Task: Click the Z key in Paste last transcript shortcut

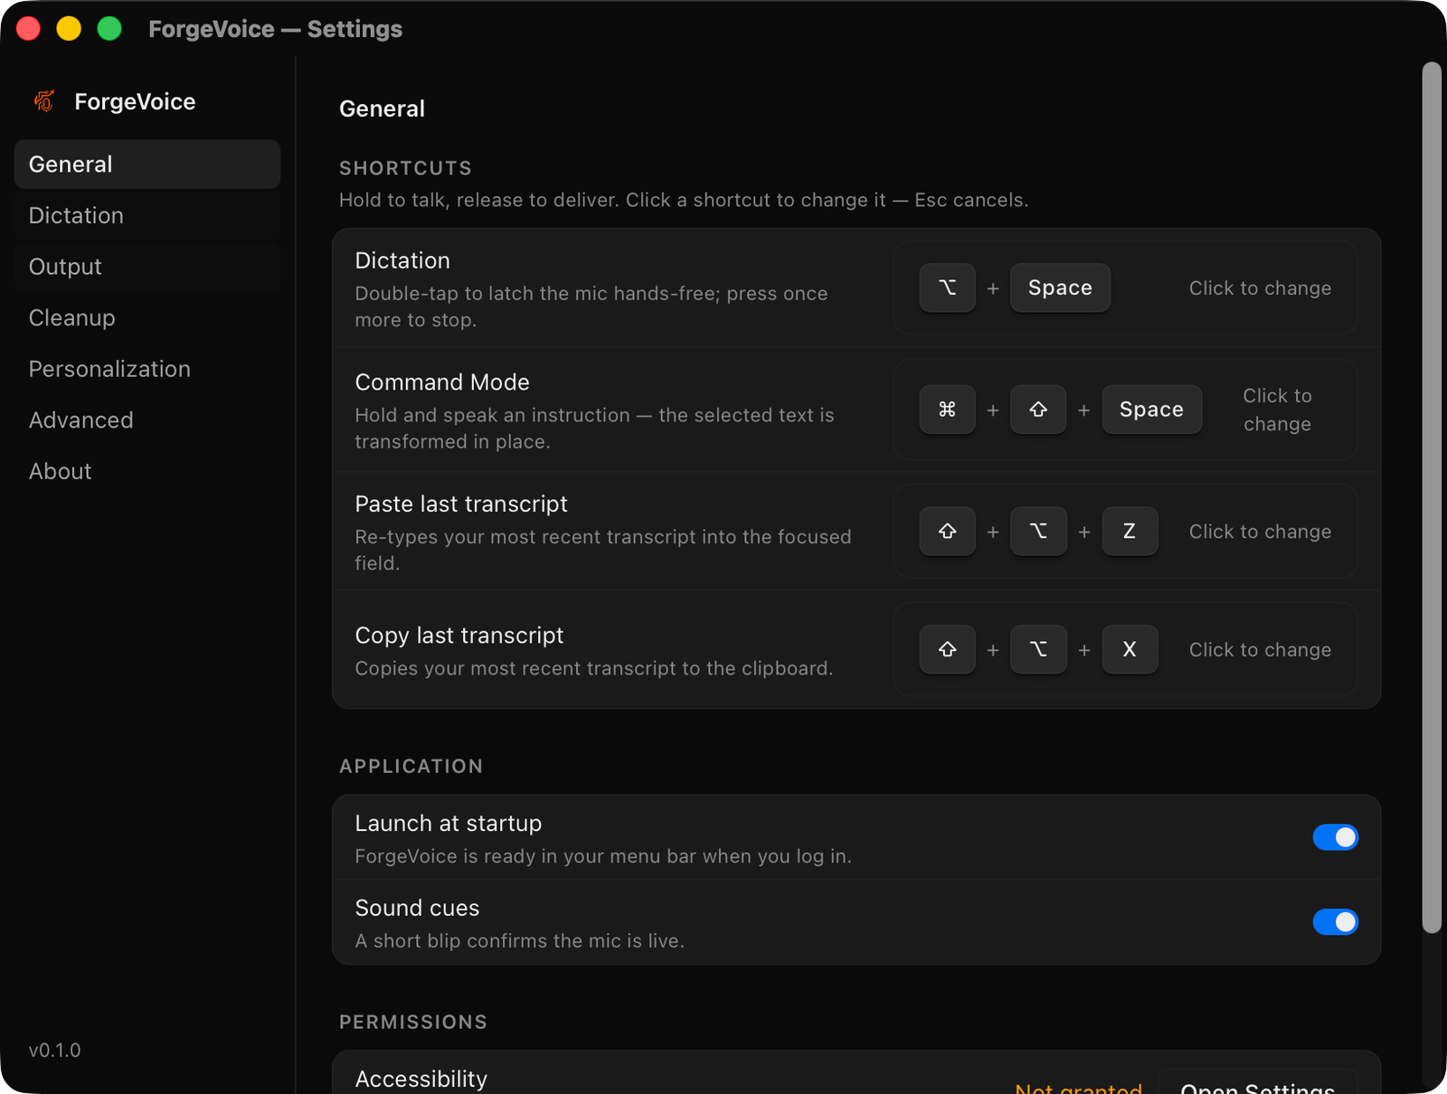Action: pyautogui.click(x=1130, y=532)
